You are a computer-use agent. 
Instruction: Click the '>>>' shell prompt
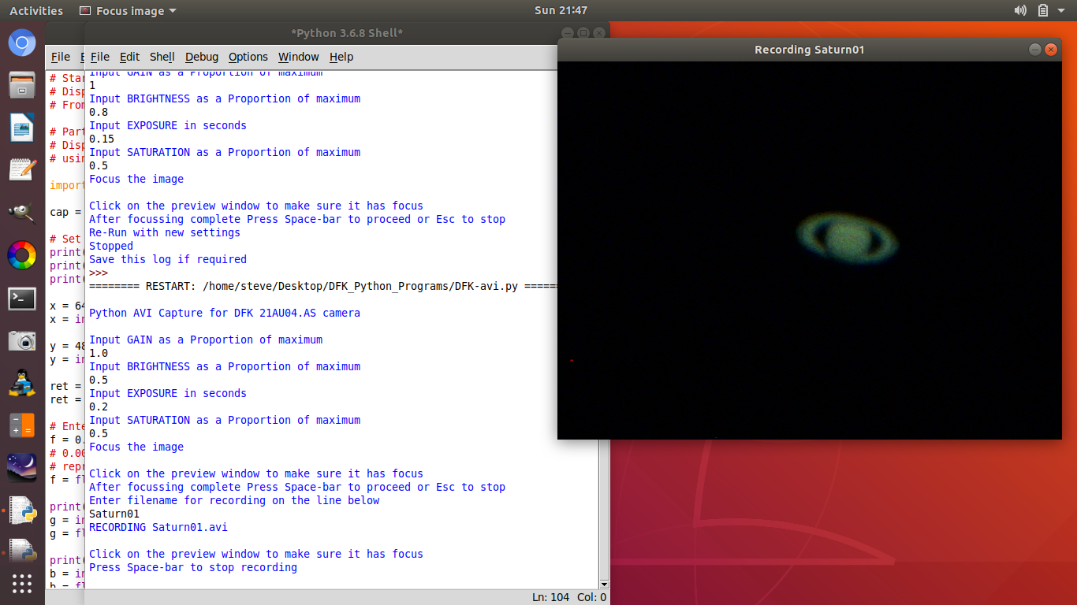(99, 273)
